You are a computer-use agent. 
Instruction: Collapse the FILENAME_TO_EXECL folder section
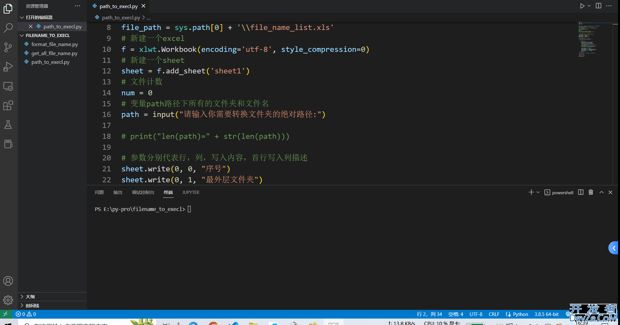(x=22, y=35)
